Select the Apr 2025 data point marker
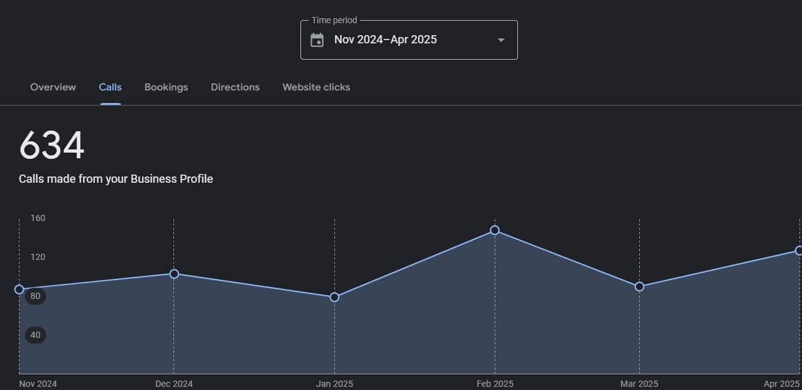 coord(799,251)
